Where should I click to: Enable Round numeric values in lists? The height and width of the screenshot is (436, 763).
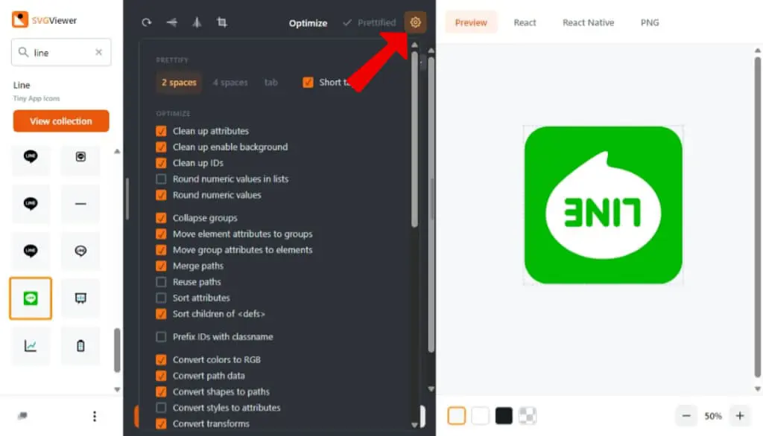pos(161,179)
